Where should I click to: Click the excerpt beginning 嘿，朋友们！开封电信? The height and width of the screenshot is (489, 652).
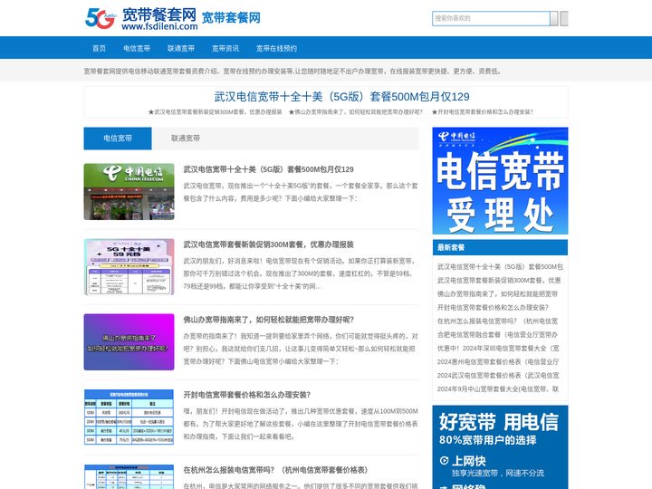click(301, 424)
